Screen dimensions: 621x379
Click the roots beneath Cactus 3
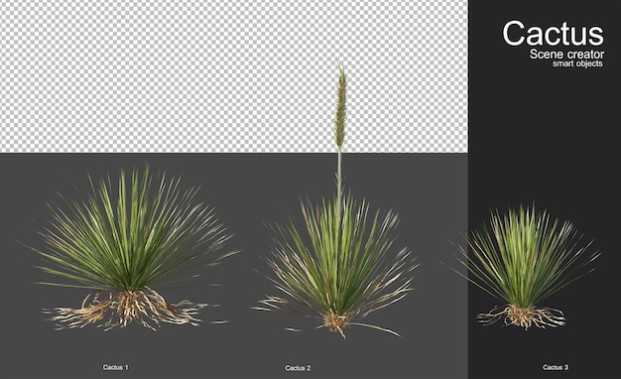[522, 316]
